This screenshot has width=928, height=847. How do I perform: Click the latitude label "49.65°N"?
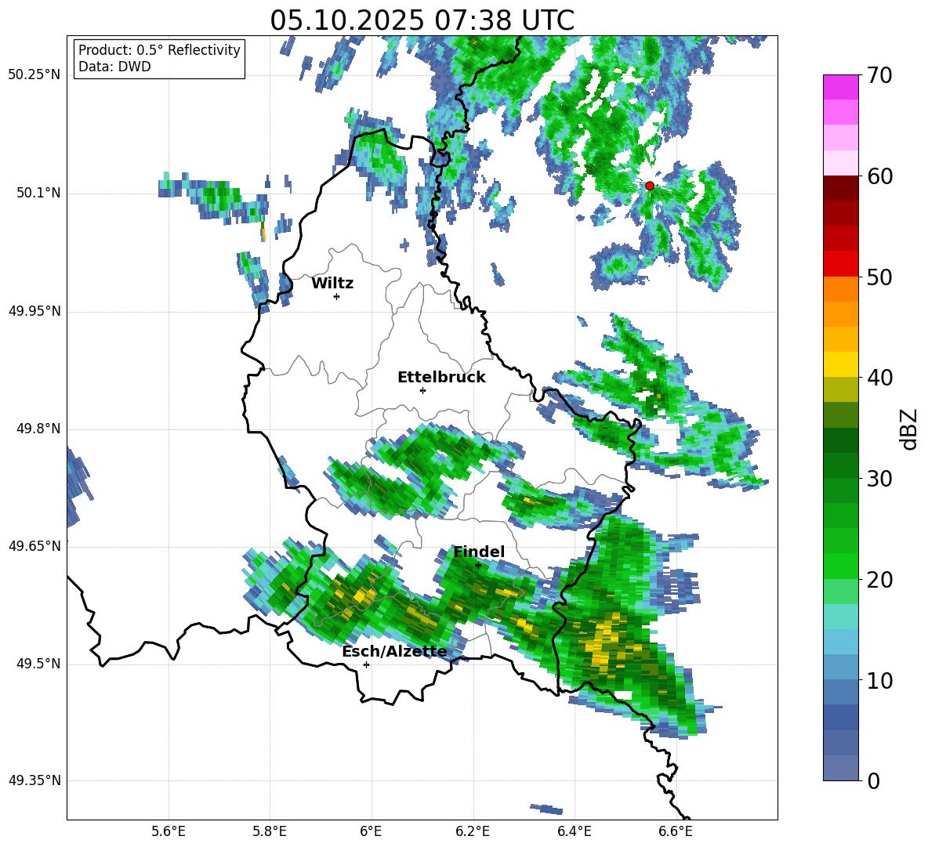[34, 546]
